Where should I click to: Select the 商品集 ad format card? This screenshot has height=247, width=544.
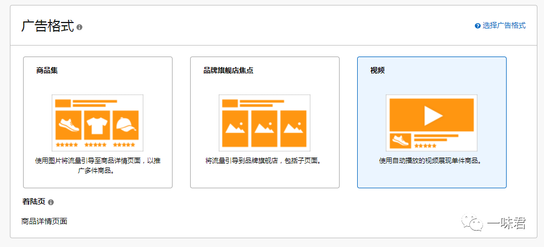tap(98, 122)
